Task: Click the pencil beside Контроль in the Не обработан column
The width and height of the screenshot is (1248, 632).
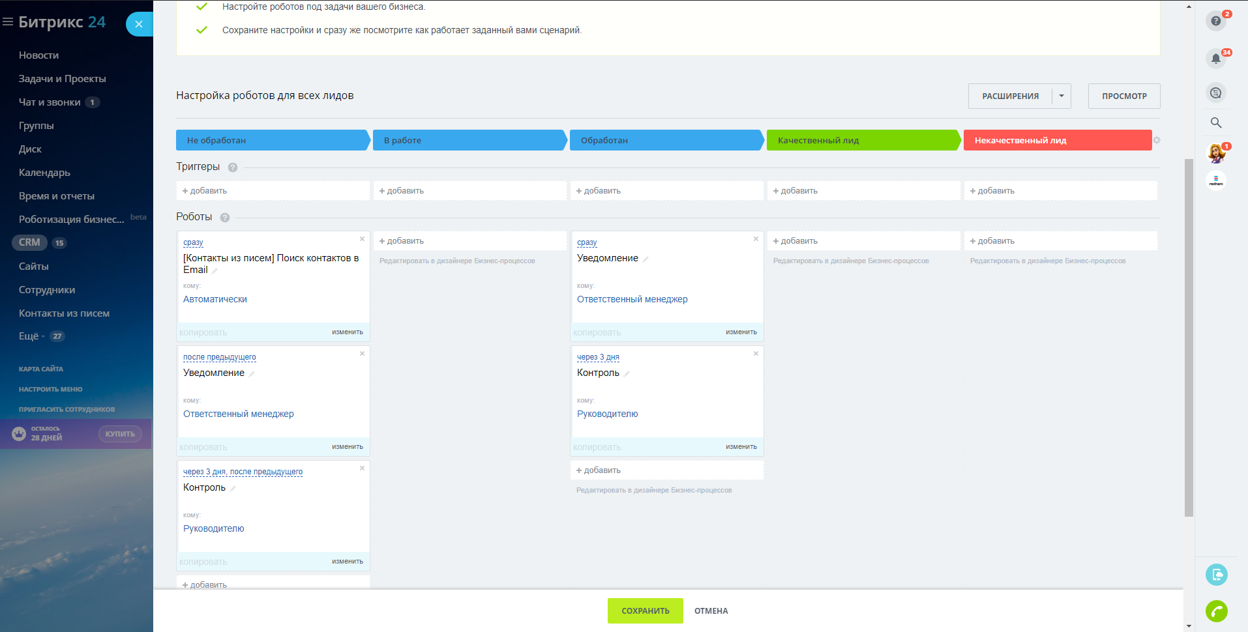Action: tap(233, 488)
